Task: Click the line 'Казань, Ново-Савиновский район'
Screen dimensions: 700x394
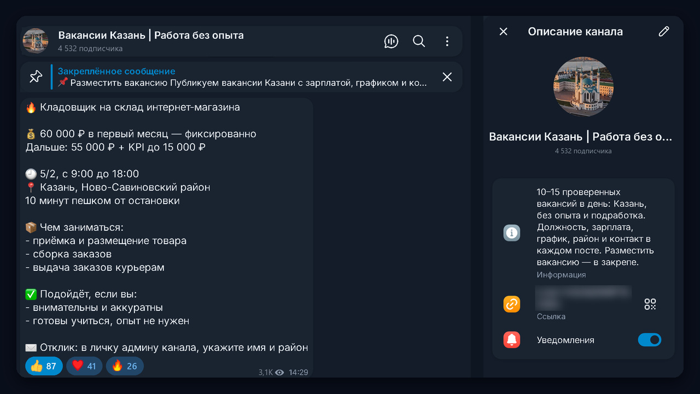Action: pyautogui.click(x=125, y=187)
